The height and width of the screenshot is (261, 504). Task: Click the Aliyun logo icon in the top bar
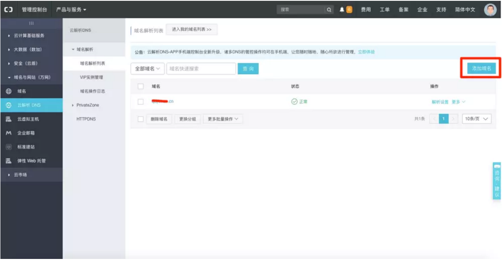[8, 9]
